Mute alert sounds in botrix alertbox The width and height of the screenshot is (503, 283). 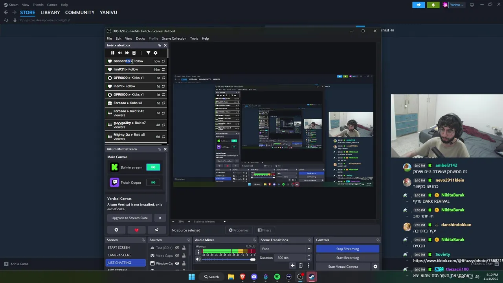tap(120, 53)
